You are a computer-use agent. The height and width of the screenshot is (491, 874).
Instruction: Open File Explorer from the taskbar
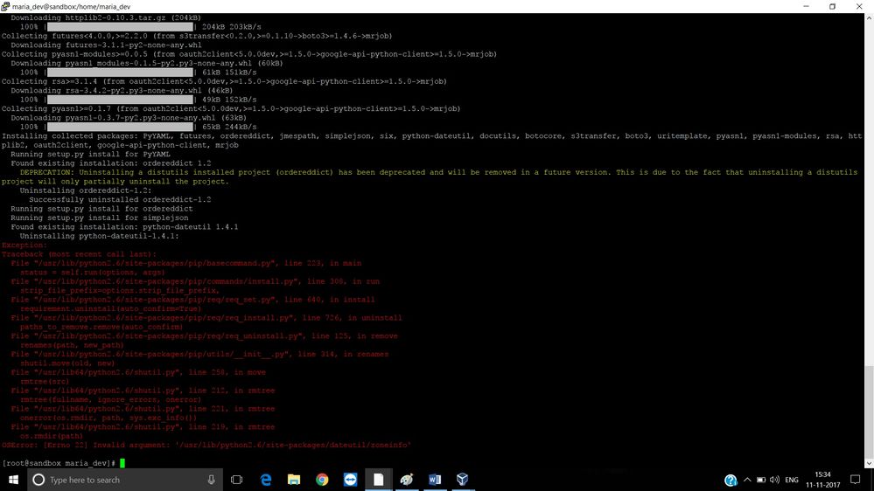point(294,480)
